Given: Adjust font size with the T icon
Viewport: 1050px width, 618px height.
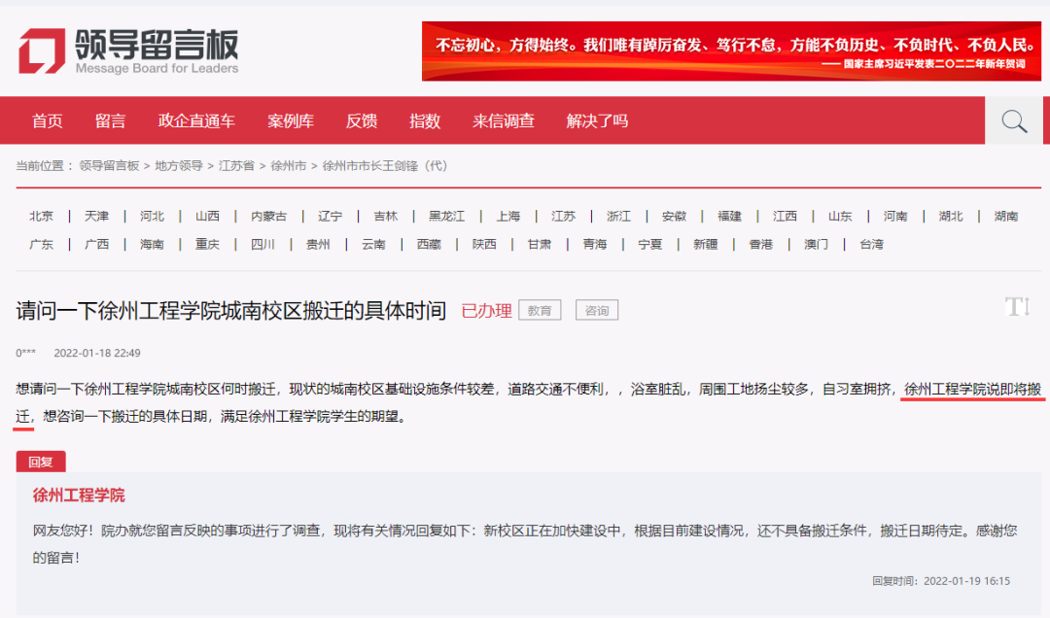Looking at the screenshot, I should pyautogui.click(x=1017, y=305).
